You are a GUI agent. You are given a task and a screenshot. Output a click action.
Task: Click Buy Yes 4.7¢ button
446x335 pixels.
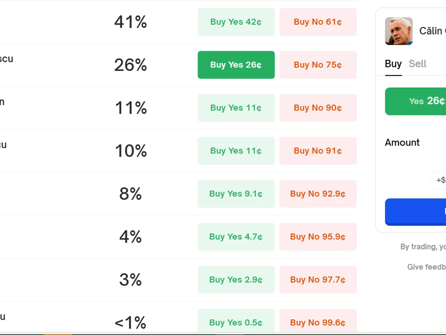click(x=236, y=237)
